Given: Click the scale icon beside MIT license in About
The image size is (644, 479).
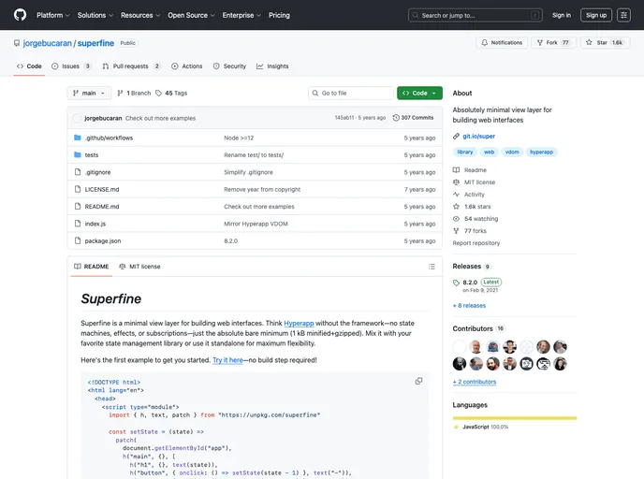Looking at the screenshot, I should coord(456,182).
